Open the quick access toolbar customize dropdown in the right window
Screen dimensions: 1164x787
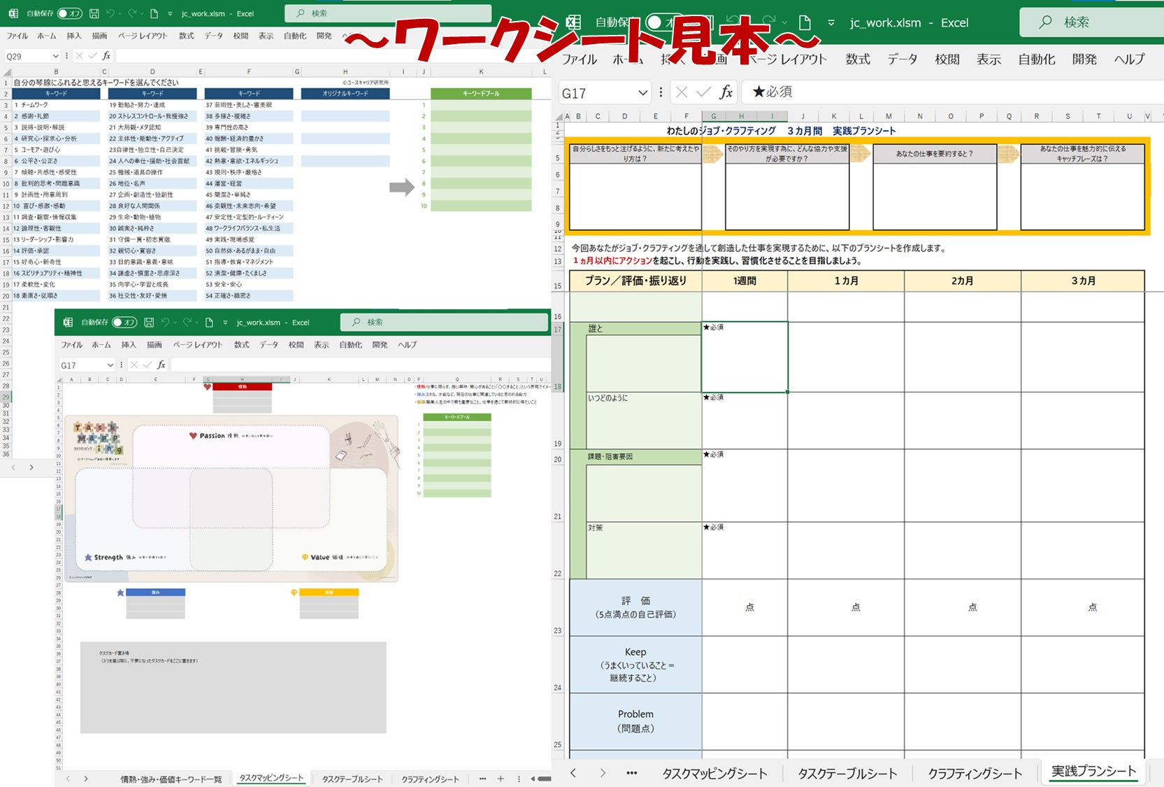point(831,23)
